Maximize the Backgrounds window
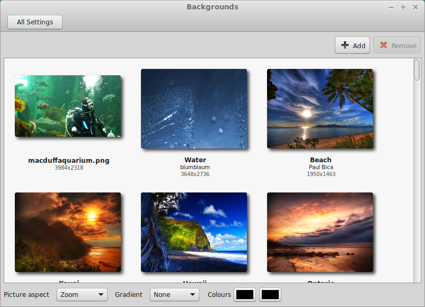This screenshot has width=425, height=307. click(x=403, y=7)
